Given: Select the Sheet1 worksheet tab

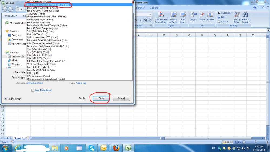Looking at the screenshot, I should point(18,138).
